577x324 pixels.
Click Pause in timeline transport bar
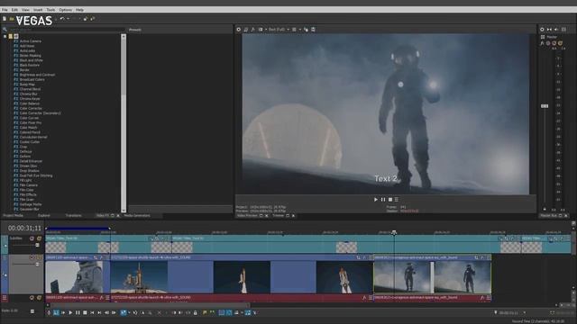tap(78, 312)
